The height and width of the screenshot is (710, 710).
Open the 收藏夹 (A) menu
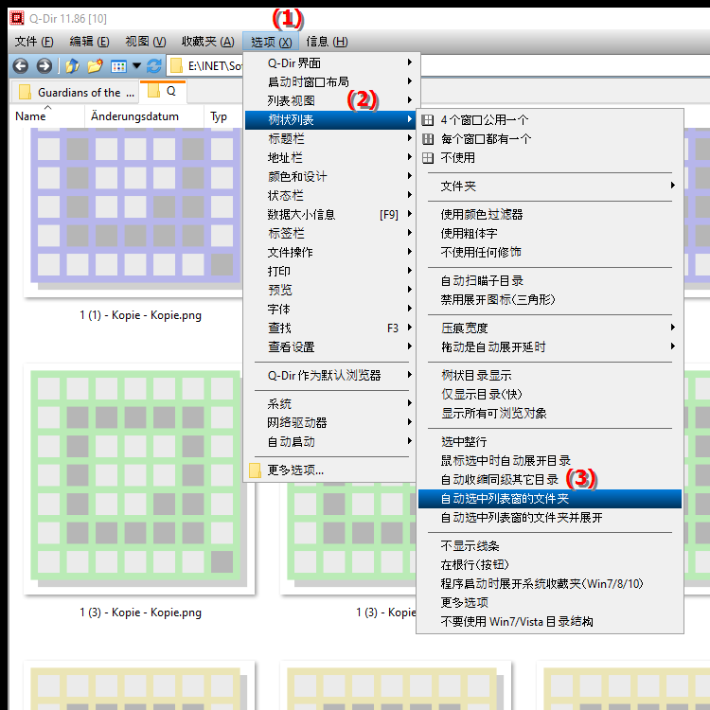(x=208, y=42)
